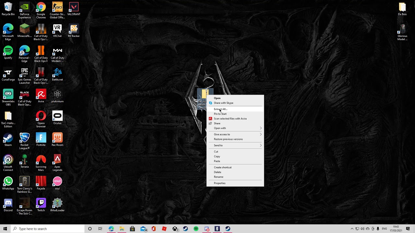
Task: Click the WhatsApp desktop shortcut
Action: (x=8, y=183)
